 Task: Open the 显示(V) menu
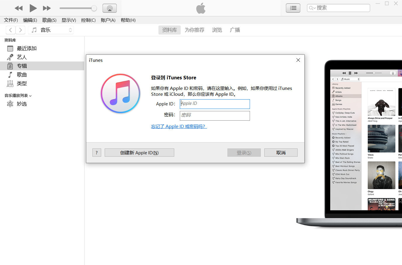[x=69, y=20]
